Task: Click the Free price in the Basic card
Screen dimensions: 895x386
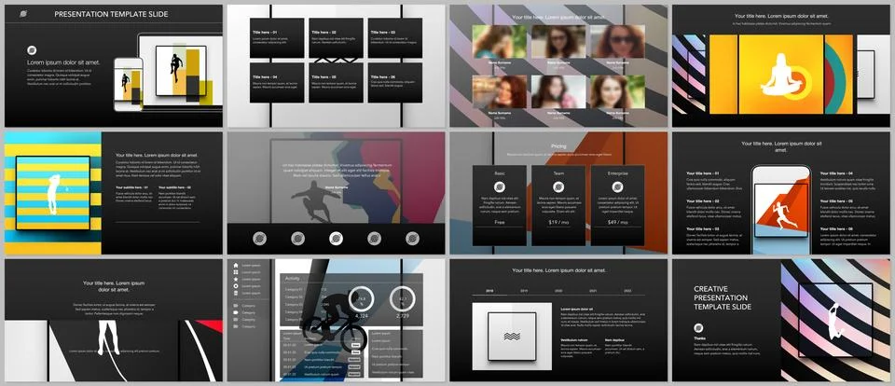Action: pyautogui.click(x=500, y=222)
